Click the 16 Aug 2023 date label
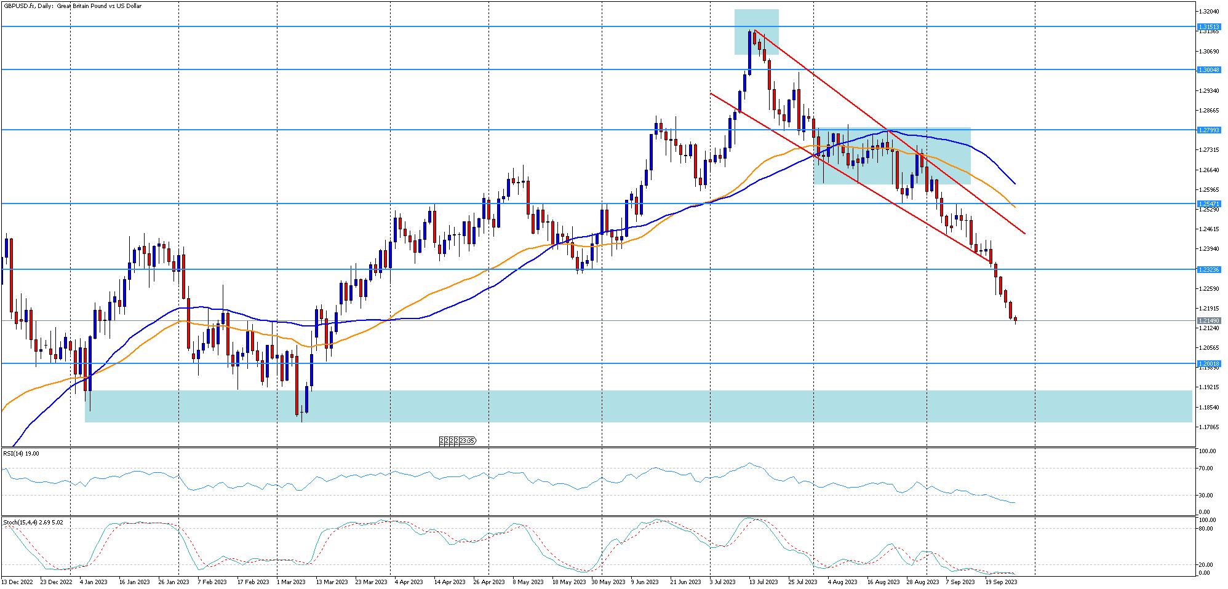The width and height of the screenshot is (1228, 589). click(x=883, y=582)
